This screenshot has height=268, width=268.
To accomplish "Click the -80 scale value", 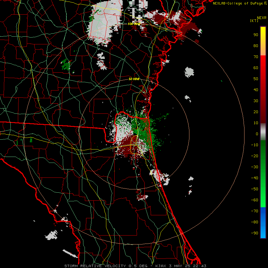I will tap(255, 222).
